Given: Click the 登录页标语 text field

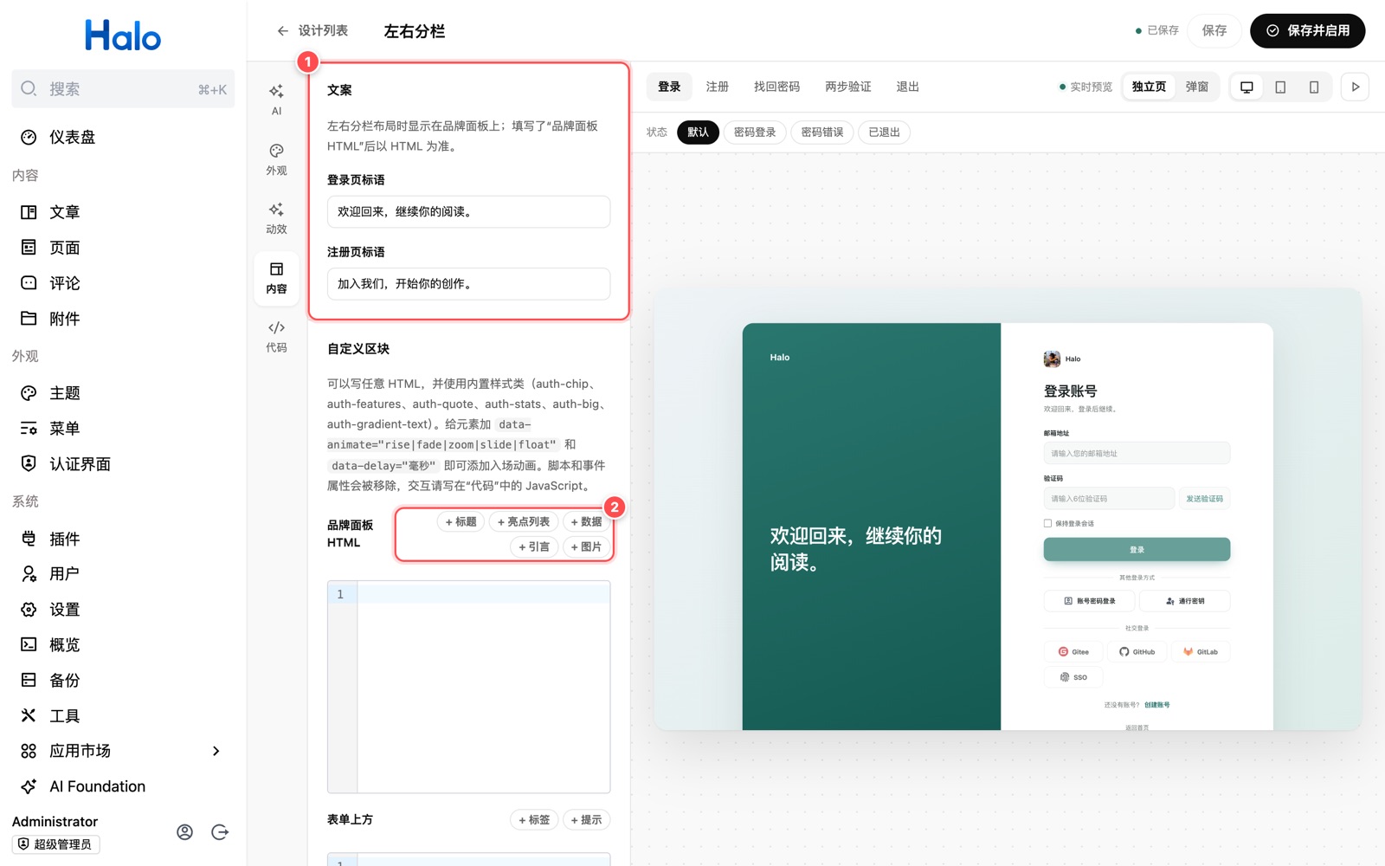Looking at the screenshot, I should (x=468, y=211).
